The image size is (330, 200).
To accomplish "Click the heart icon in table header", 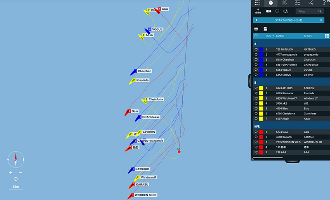I will pyautogui.click(x=256, y=36).
